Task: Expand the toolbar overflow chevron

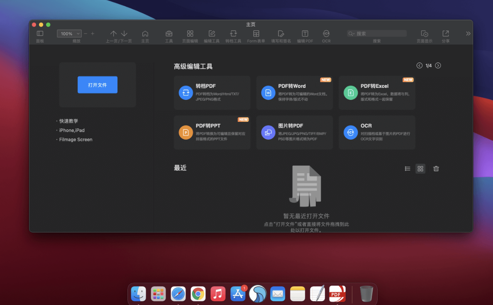Action: pos(468,34)
